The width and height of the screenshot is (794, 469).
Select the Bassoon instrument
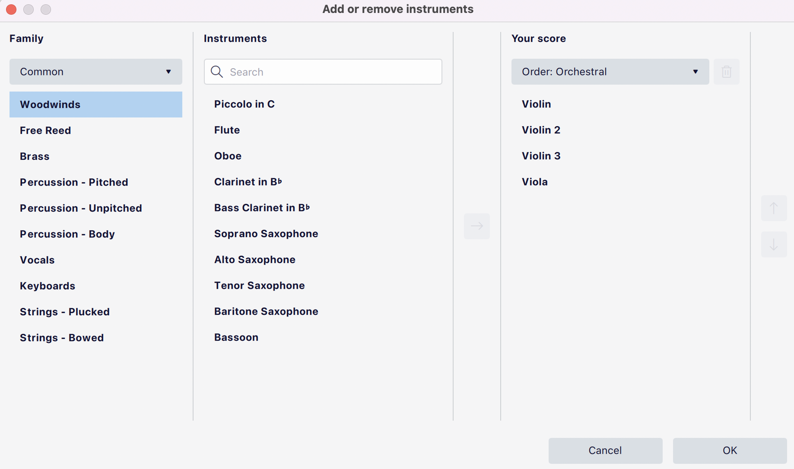(x=236, y=337)
